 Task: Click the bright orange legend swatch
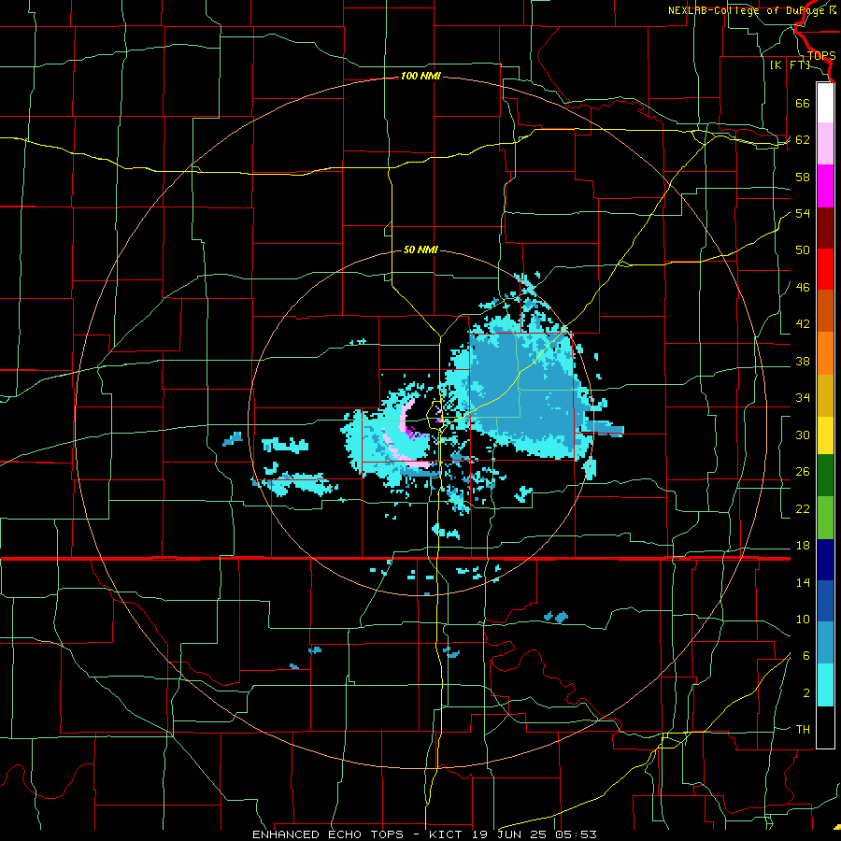pos(825,353)
